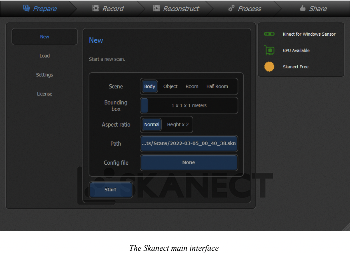Open the scan Path file chooser
Image resolution: width=353 pixels, height=253 pixels.
(189, 144)
